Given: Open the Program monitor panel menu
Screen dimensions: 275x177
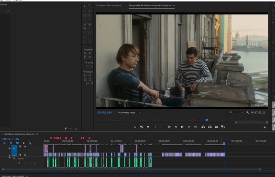Looking at the screenshot, I should [174, 5].
